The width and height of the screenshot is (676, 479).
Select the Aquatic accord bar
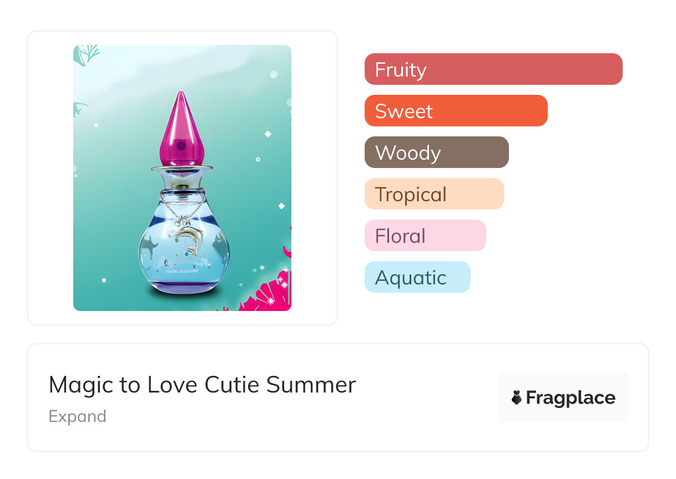click(x=417, y=277)
